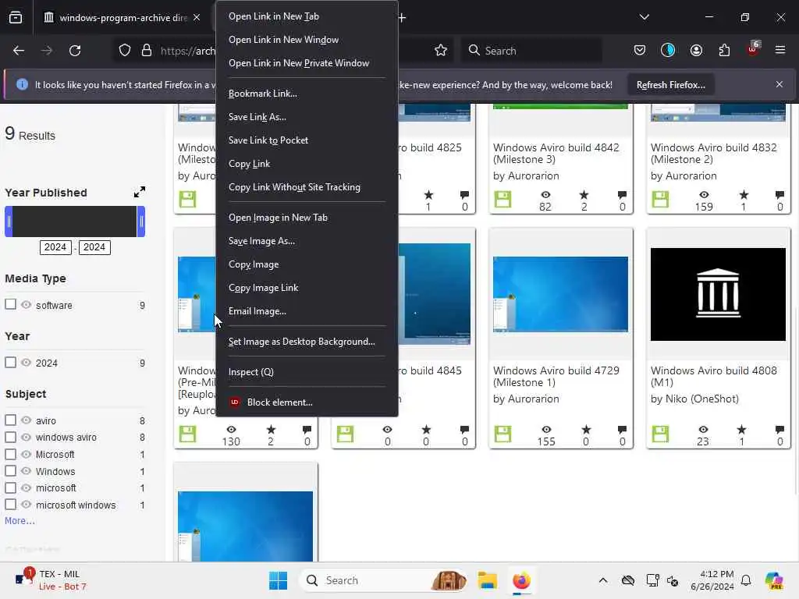
Task: Open the build 4808 archive logo thumbnail
Action: (x=718, y=294)
